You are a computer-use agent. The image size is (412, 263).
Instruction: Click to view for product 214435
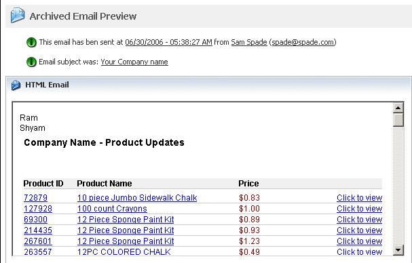point(359,230)
